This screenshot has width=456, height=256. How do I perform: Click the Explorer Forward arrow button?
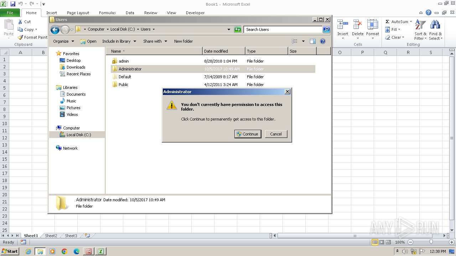[x=65, y=30]
